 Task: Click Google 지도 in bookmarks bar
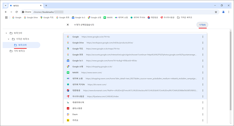pyautogui.click(x=47, y=17)
